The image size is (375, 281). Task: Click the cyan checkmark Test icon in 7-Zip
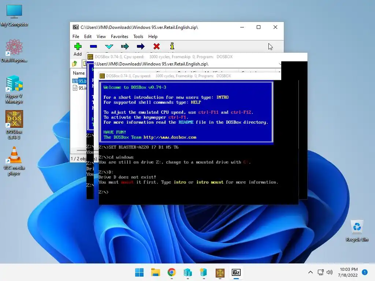pos(109,46)
